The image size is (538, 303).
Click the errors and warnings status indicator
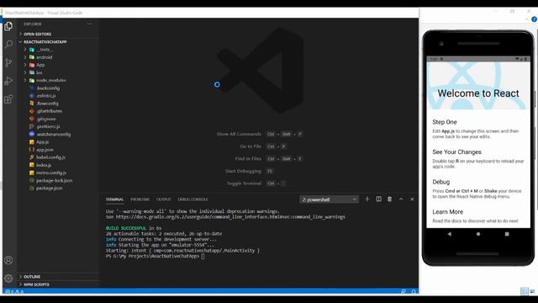14,292
